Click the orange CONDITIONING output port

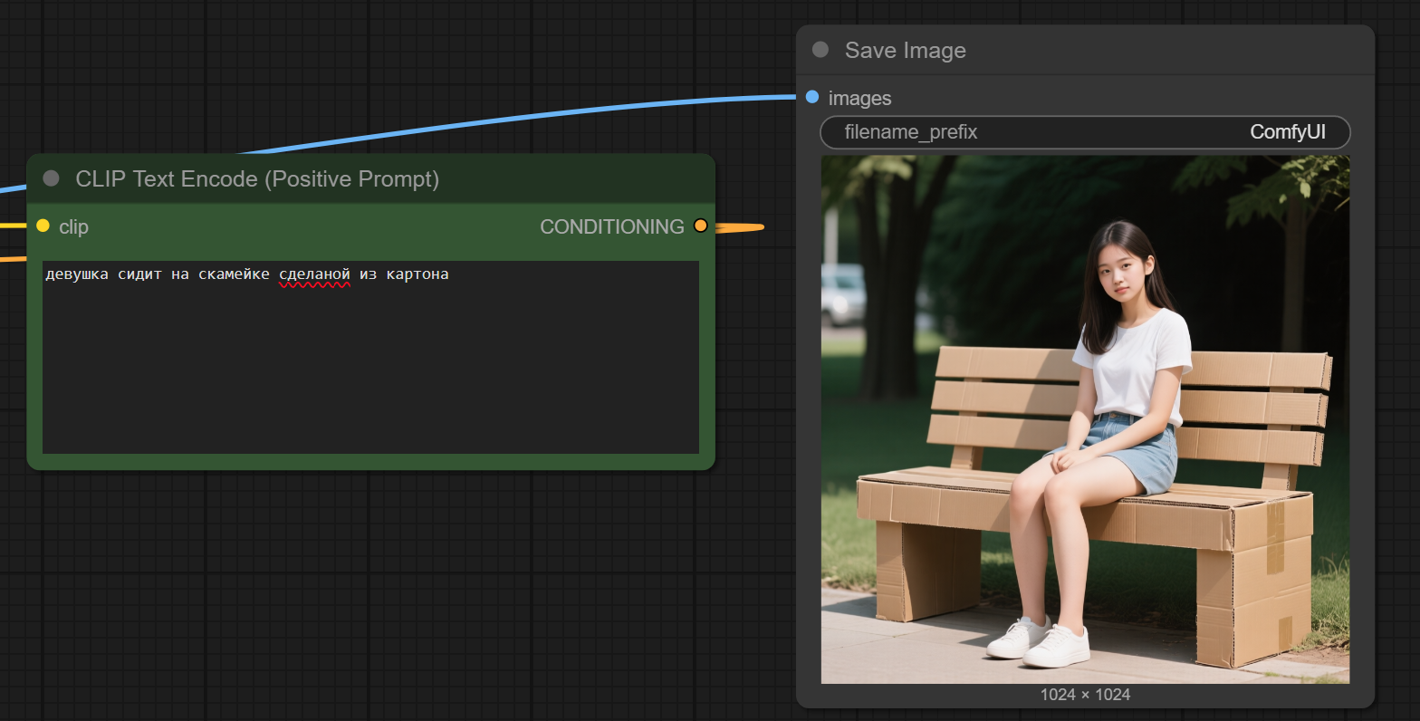[700, 226]
